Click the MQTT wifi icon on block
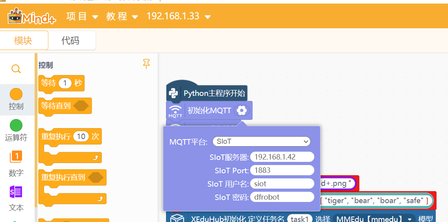 (175, 111)
